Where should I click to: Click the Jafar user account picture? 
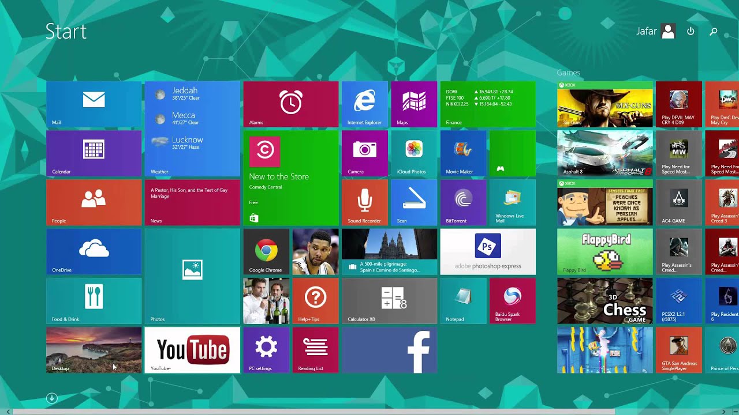click(x=668, y=31)
